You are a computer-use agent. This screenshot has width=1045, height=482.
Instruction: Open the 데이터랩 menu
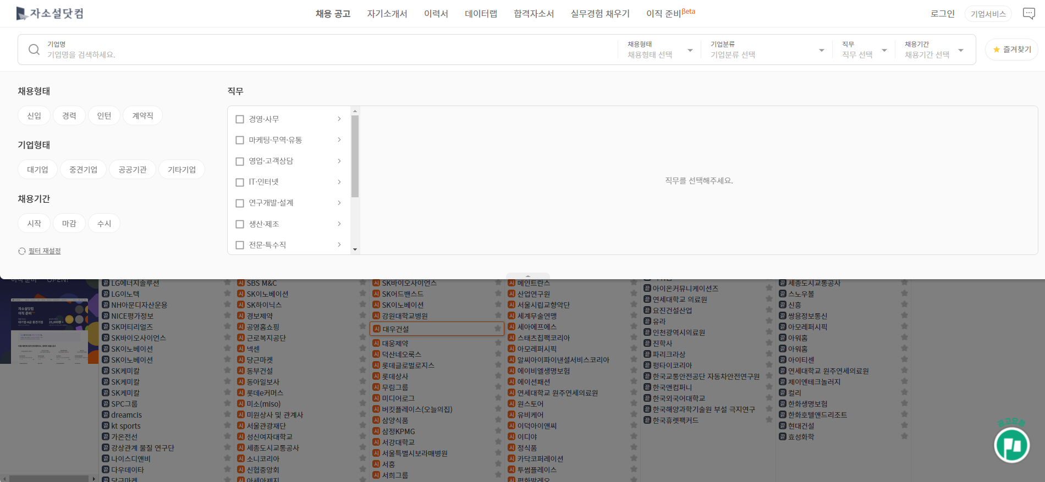coord(481,14)
